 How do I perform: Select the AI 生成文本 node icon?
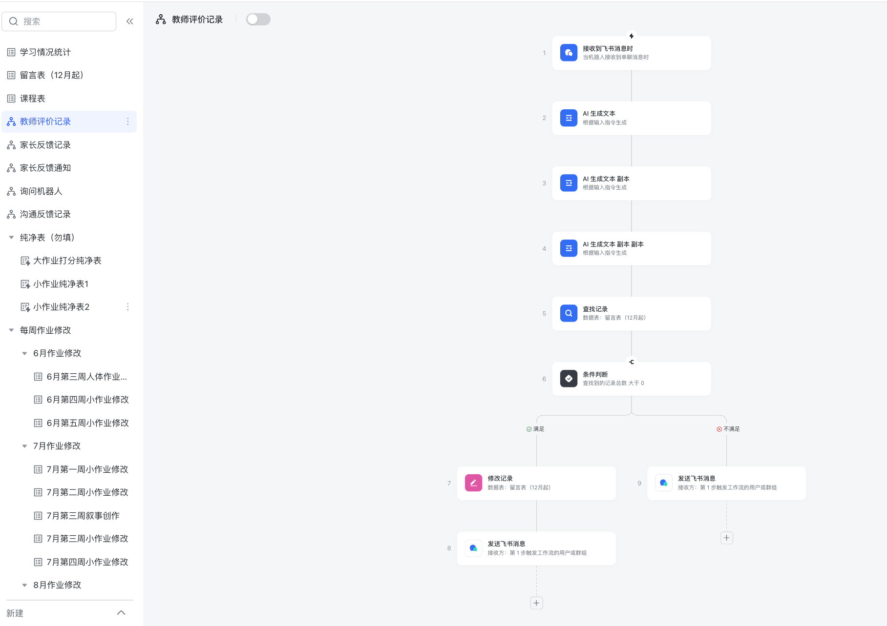tap(568, 118)
